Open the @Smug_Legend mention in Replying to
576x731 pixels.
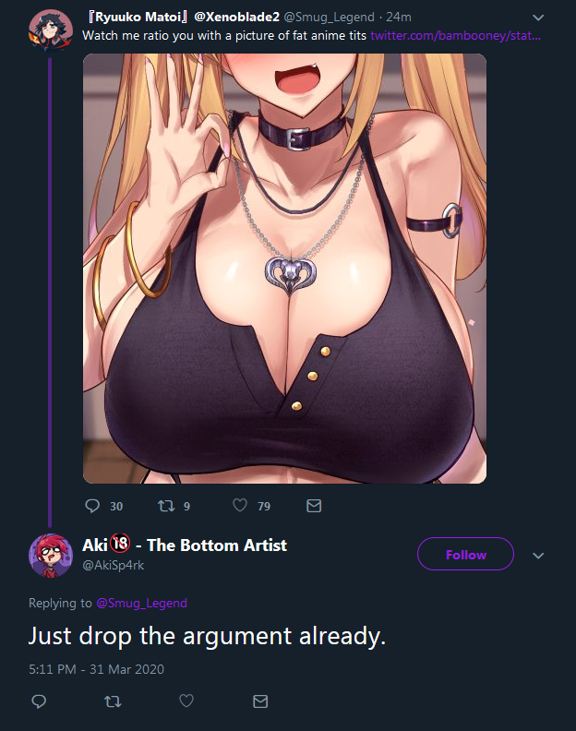click(x=142, y=603)
